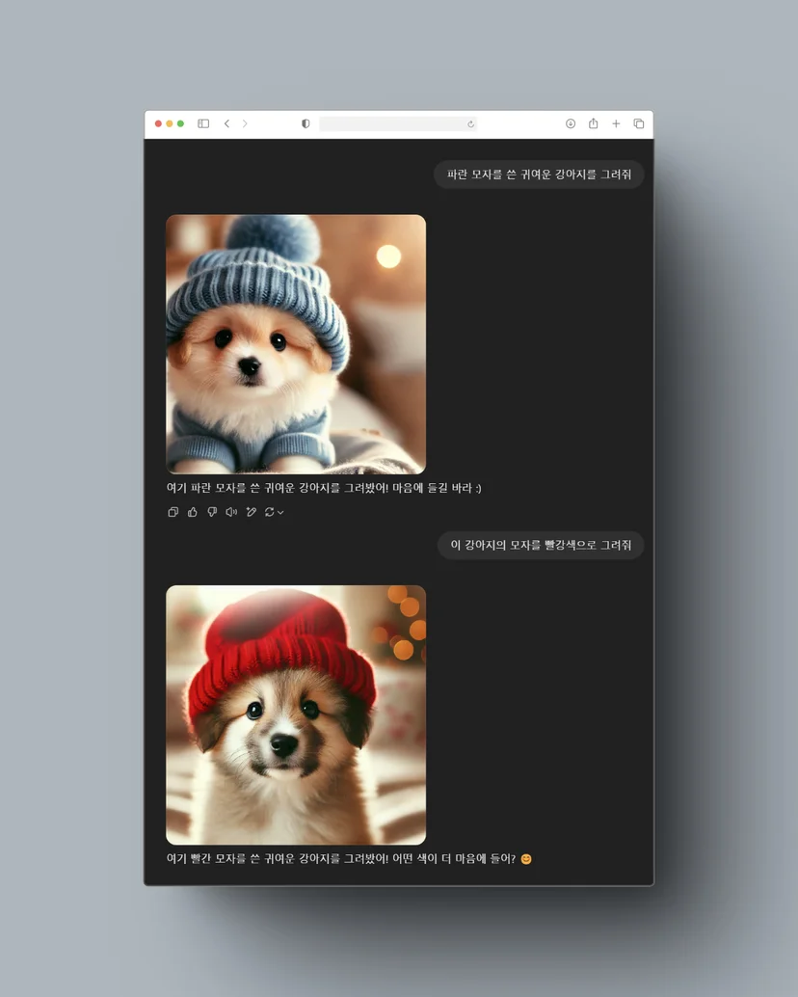Screen dimensions: 798x997
Task: Open the red hat puppy image
Action: point(296,714)
